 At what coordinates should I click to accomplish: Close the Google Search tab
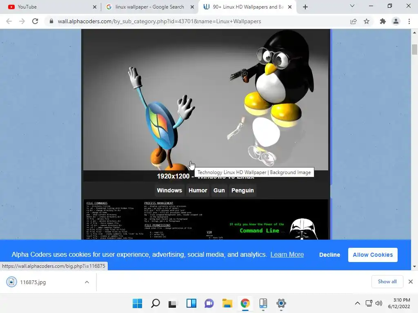tap(192, 7)
